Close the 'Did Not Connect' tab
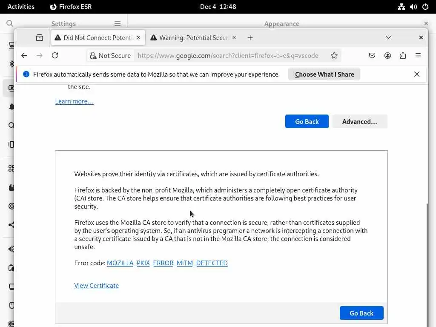436x327 pixels. (138, 37)
